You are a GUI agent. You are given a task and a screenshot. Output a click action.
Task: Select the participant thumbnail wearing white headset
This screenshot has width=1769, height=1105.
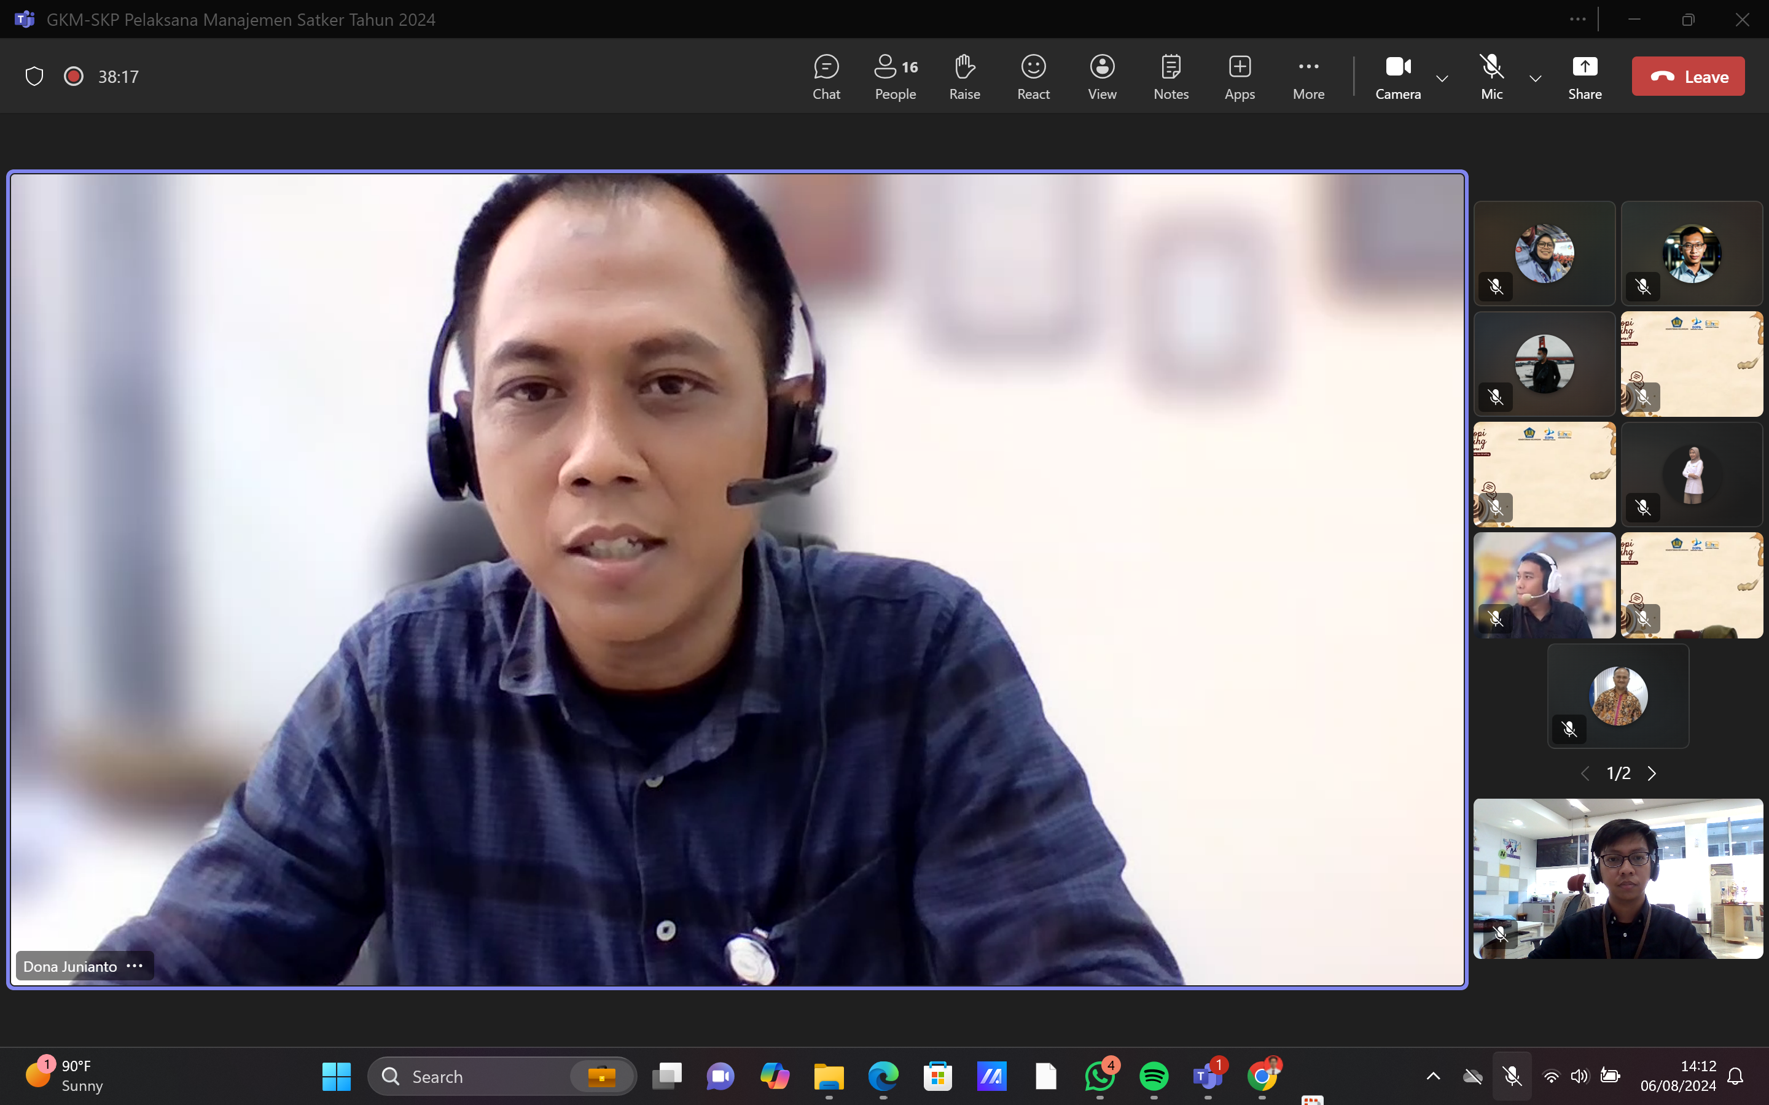coord(1544,584)
